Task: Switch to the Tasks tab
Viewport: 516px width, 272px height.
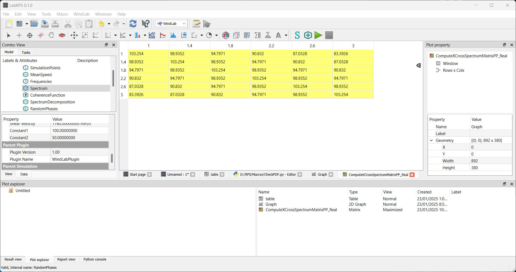Action: [26, 52]
